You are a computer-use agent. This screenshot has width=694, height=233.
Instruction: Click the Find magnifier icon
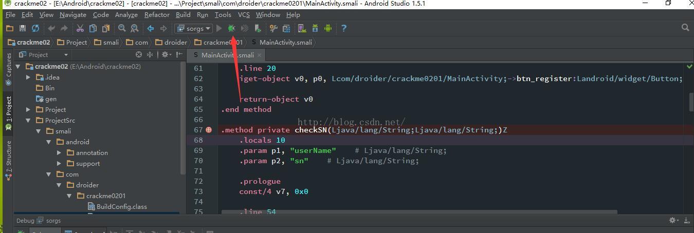122,28
